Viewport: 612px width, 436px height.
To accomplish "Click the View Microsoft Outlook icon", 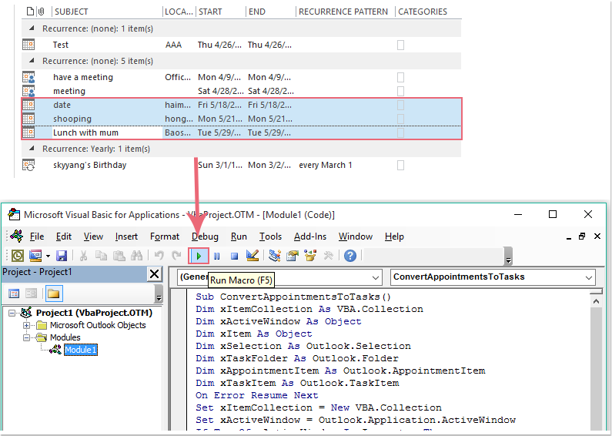I will pos(18,256).
